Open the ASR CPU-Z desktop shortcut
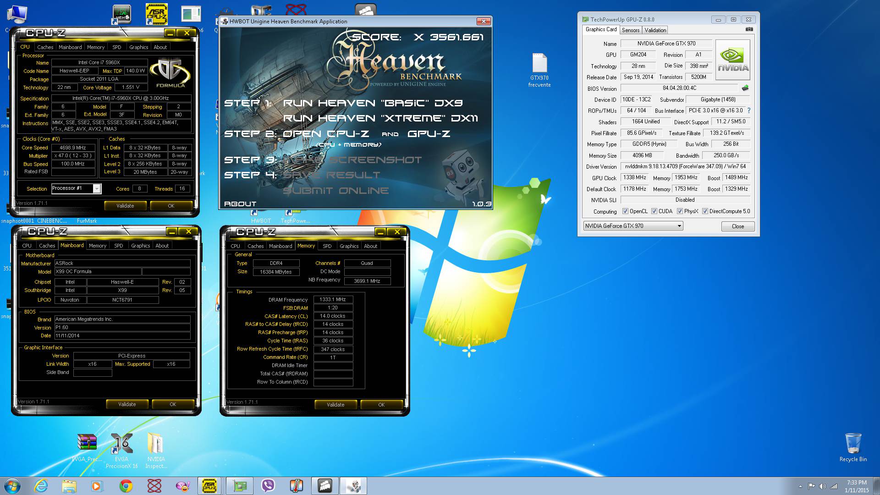Viewport: 880px width, 495px height. click(156, 14)
